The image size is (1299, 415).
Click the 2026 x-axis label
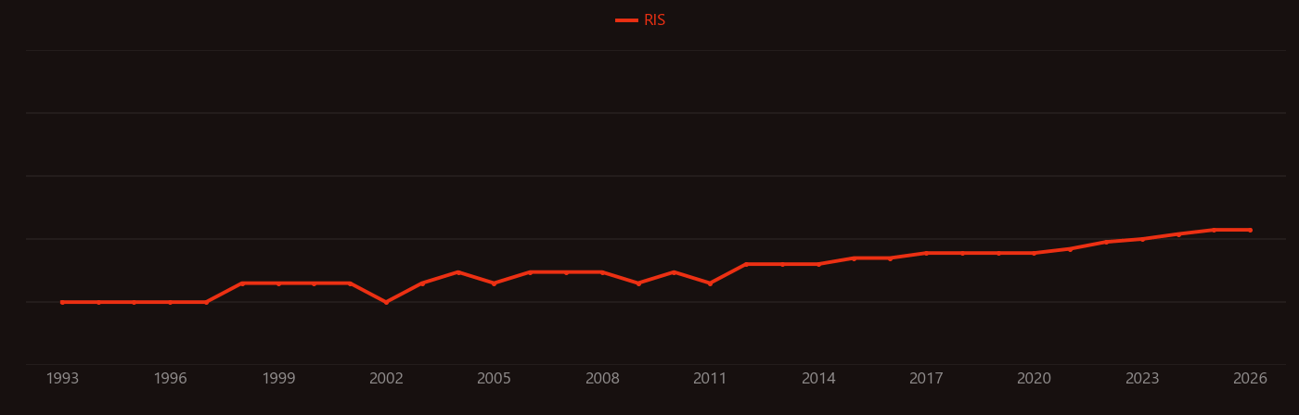point(1250,379)
